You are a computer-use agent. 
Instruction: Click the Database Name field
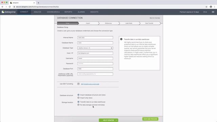pyautogui.click(x=95, y=43)
